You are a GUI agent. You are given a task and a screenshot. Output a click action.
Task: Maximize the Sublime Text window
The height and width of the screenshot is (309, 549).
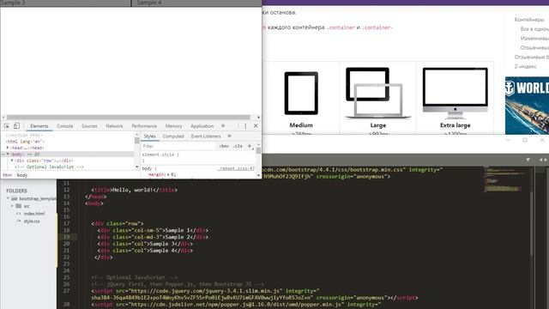(x=525, y=140)
